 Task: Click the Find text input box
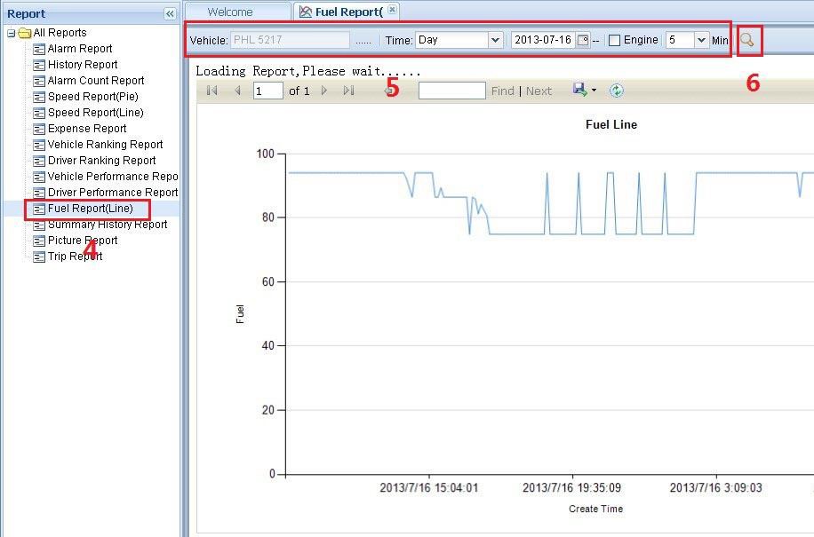tap(452, 91)
